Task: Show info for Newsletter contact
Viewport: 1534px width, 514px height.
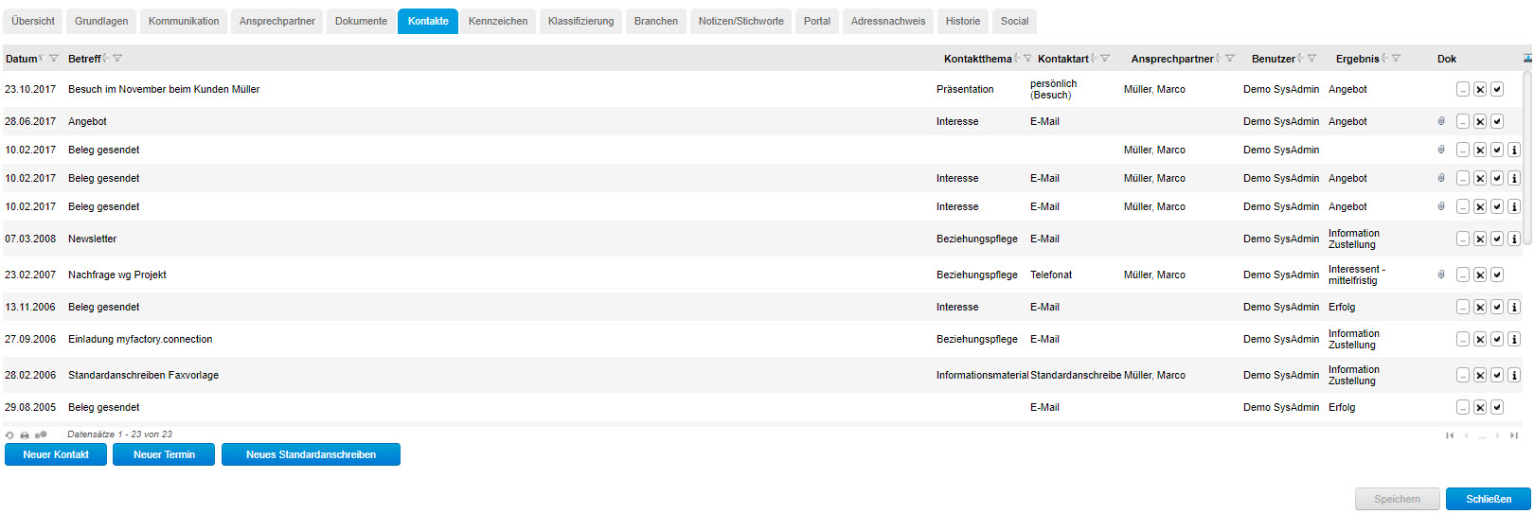Action: (x=1514, y=239)
